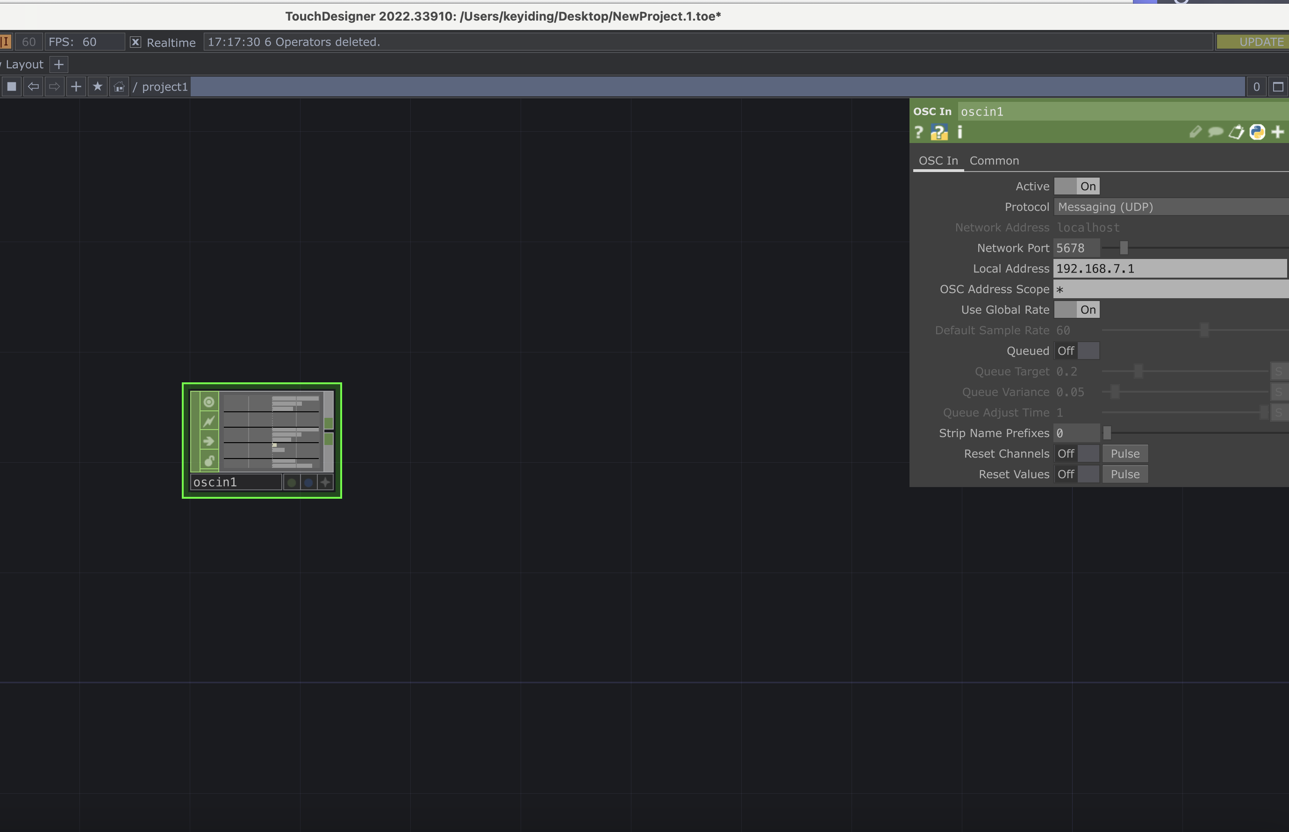Open Python help icon in parameter panel

(939, 132)
